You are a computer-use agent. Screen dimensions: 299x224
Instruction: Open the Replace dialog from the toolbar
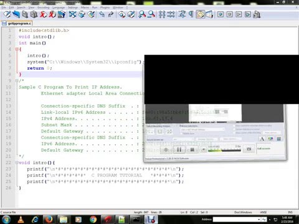[x=131, y=14]
